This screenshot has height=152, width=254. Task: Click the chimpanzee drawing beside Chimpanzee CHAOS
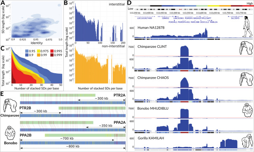pos(246,79)
